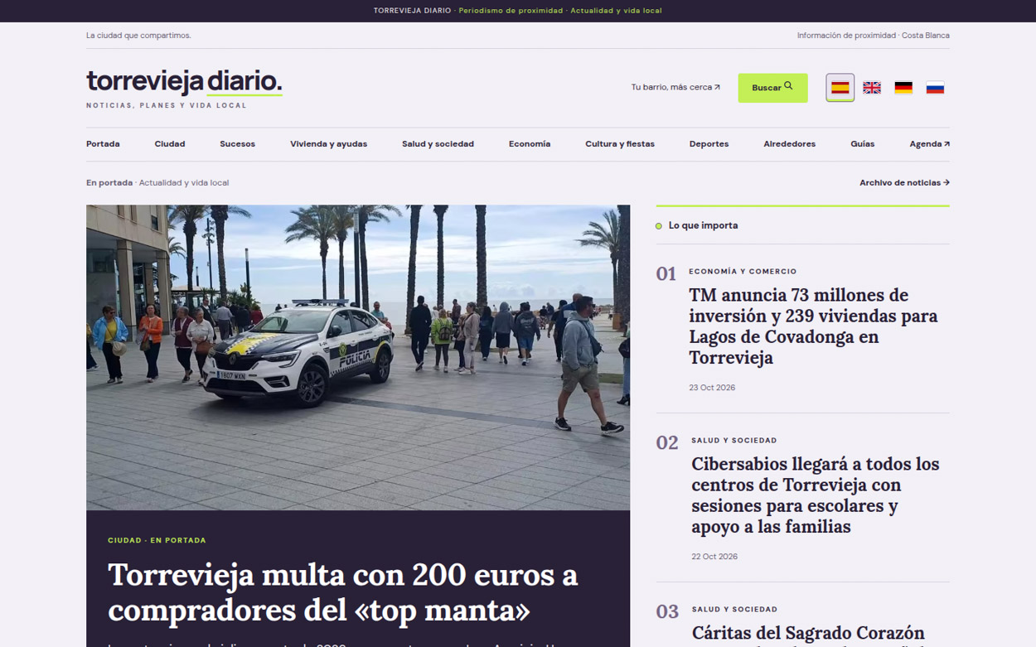The width and height of the screenshot is (1036, 647).
Task: Go to the Economía section
Action: pyautogui.click(x=530, y=144)
